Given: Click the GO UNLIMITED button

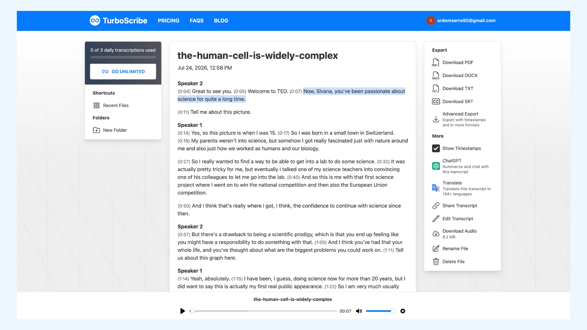Looking at the screenshot, I should click(123, 71).
